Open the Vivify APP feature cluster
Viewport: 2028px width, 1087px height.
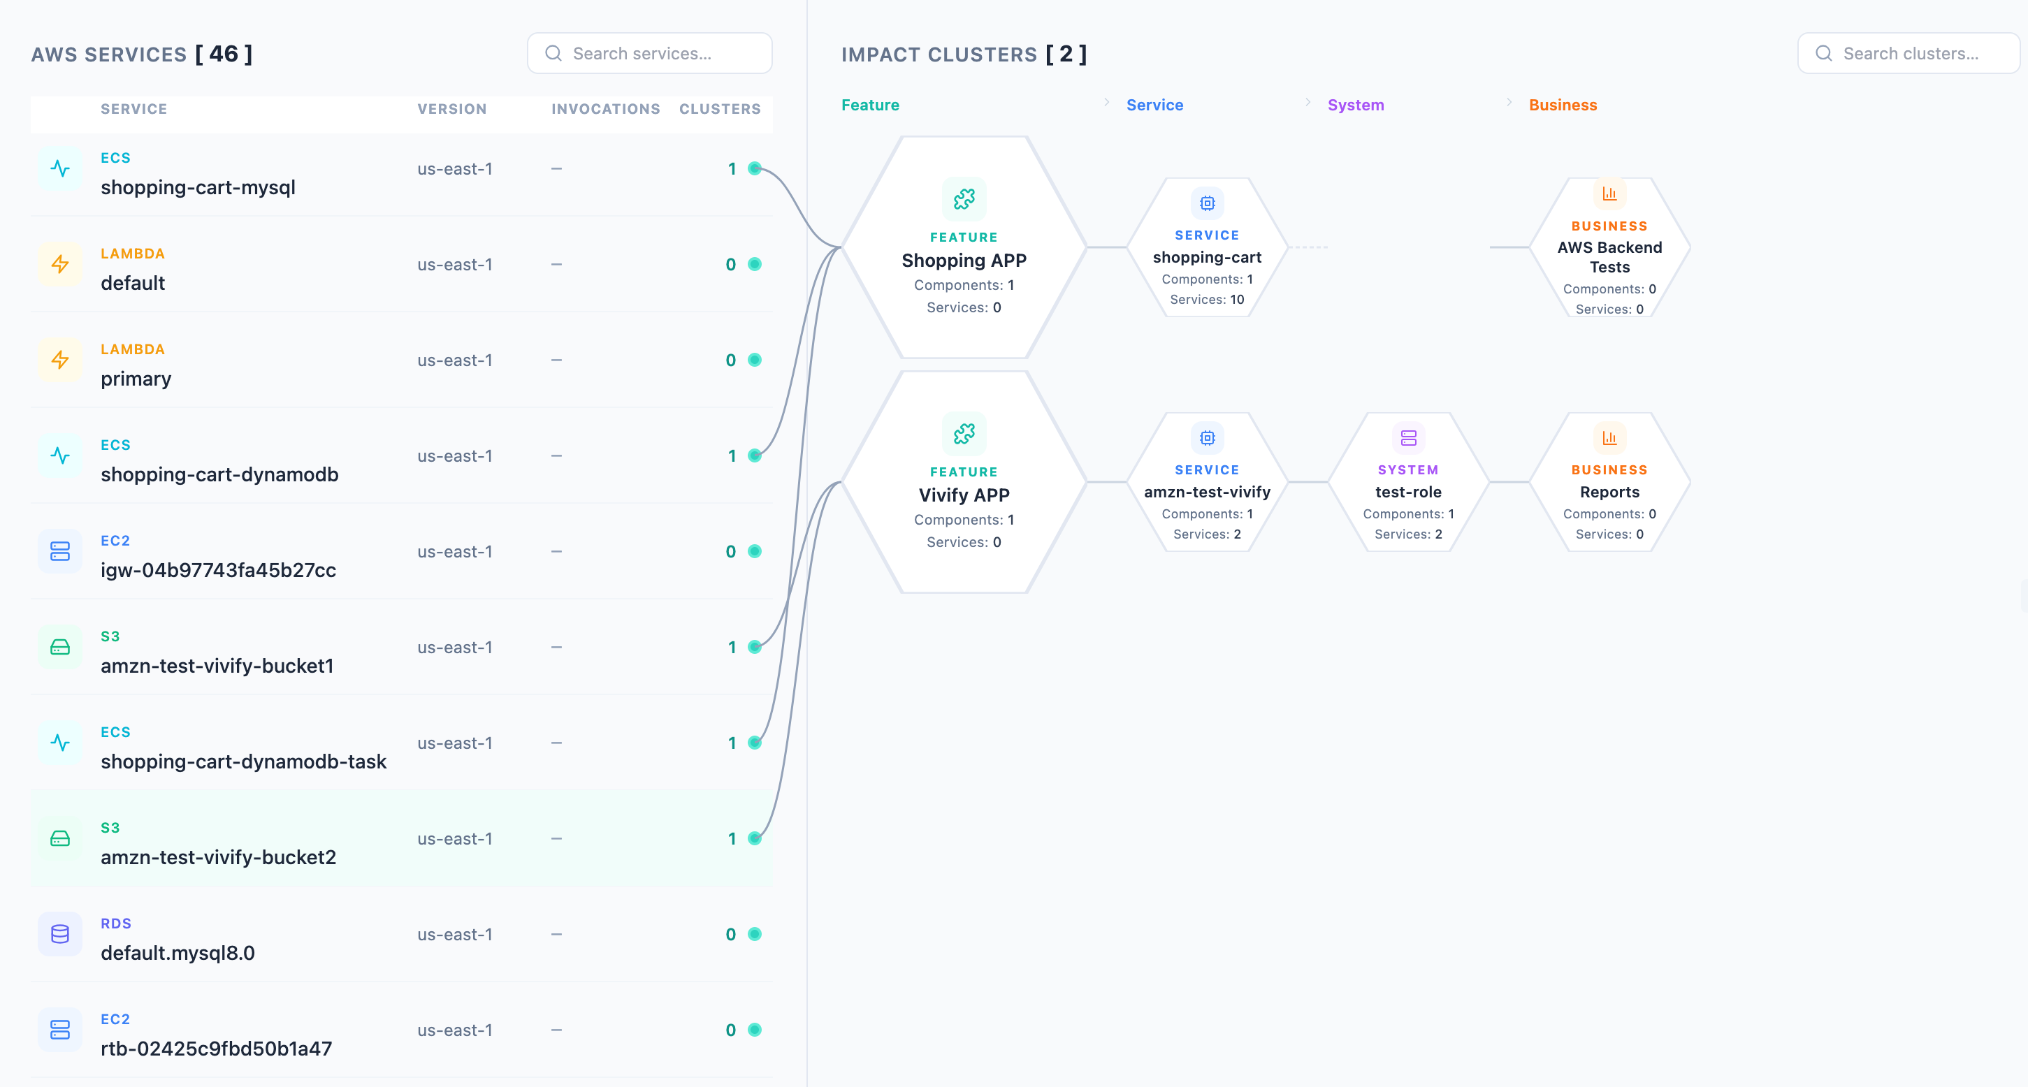[964, 495]
